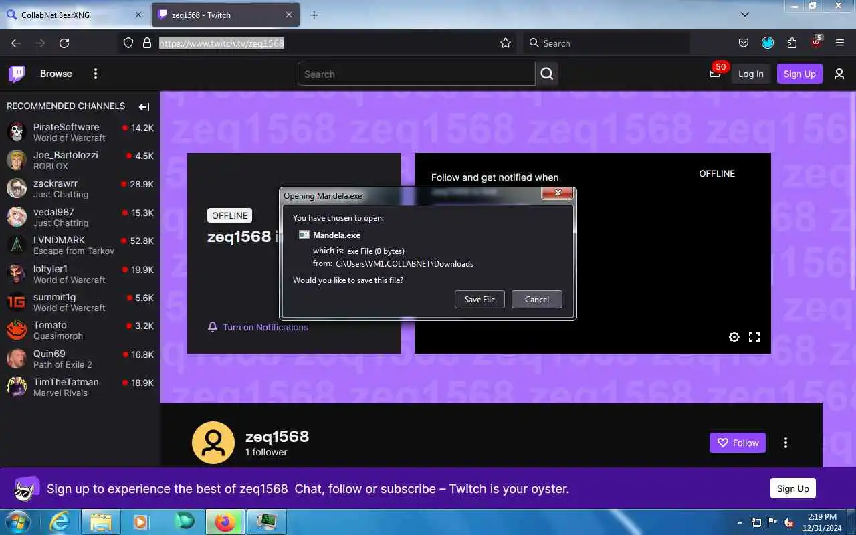Open Internet Explorer from taskbar
Viewport: 856px width, 535px height.
[60, 522]
